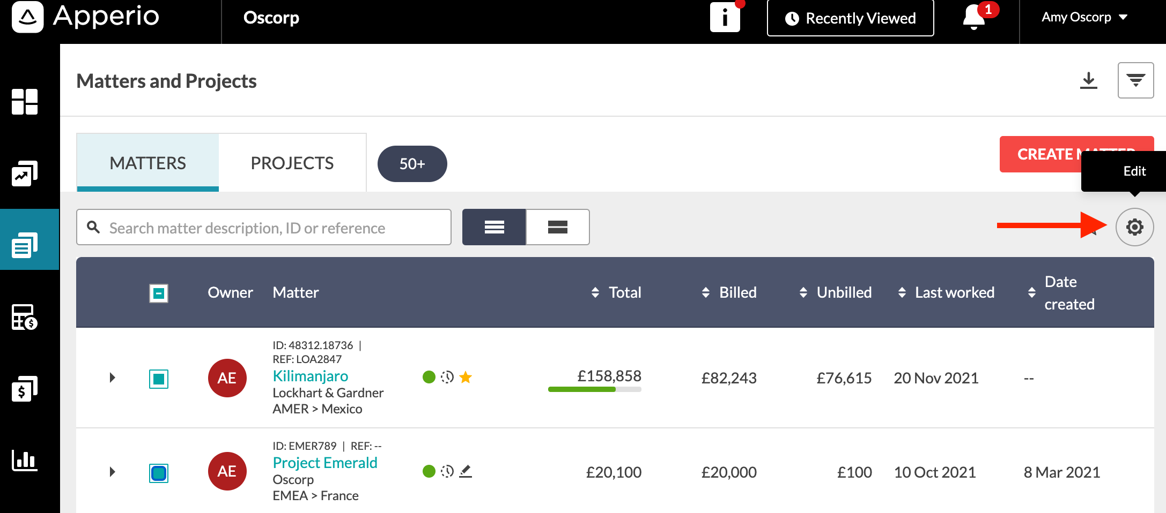Select the MATTERS tab
This screenshot has width=1166, height=513.
[x=148, y=163]
